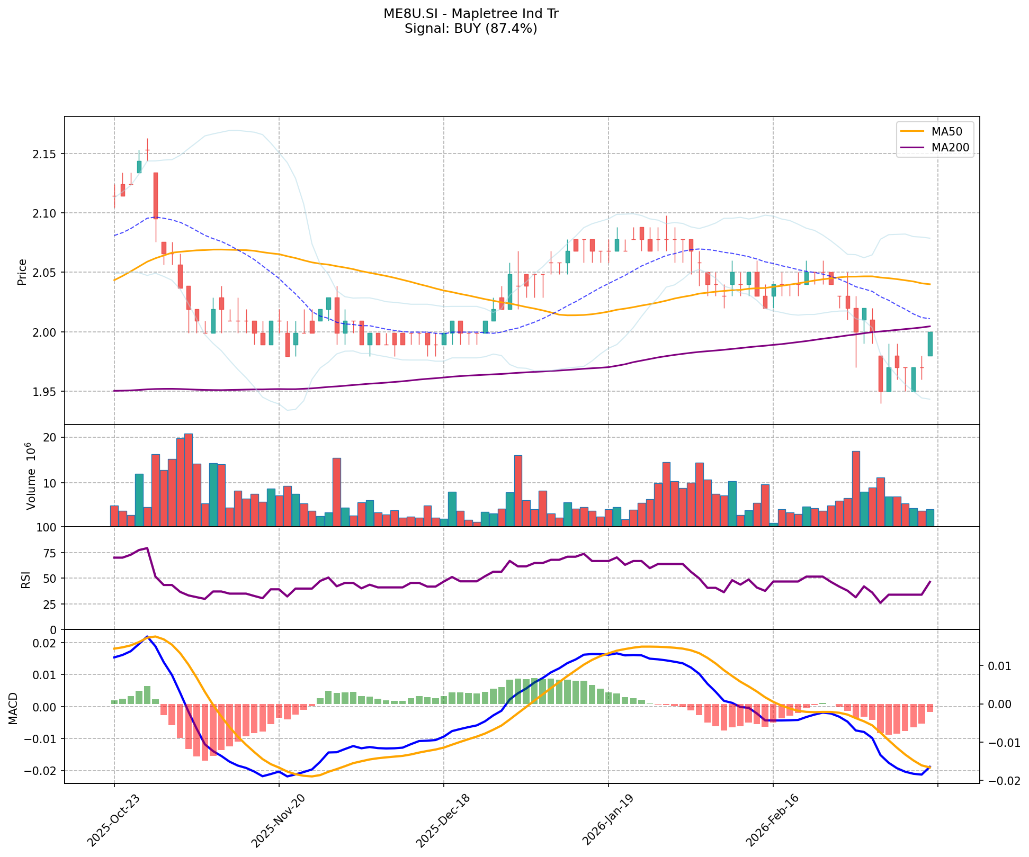
Task: Click the MA200 legend entry
Action: tap(950, 148)
